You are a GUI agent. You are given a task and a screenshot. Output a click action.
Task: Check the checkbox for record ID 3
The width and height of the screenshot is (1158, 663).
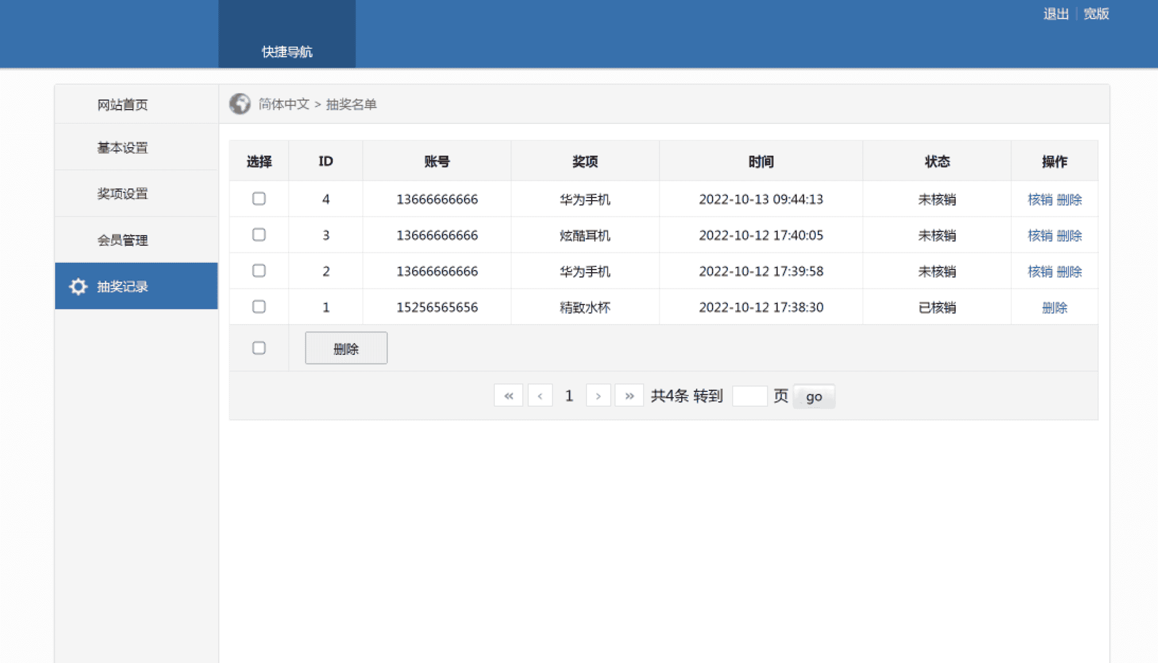pos(259,235)
